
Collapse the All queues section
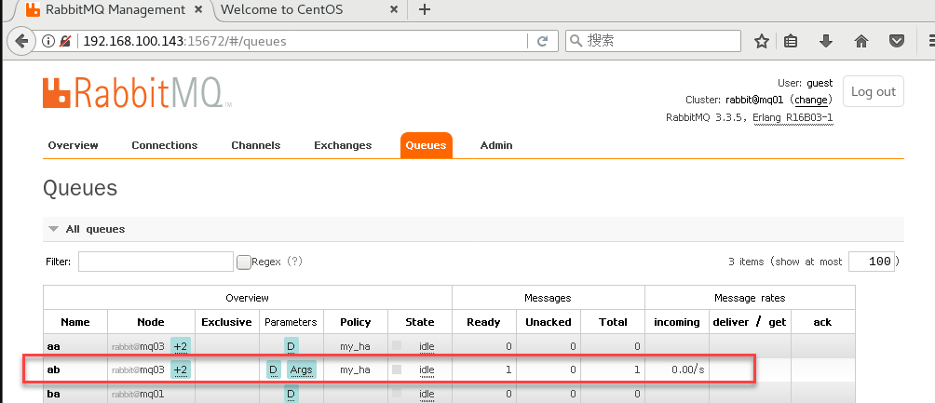pyautogui.click(x=54, y=229)
